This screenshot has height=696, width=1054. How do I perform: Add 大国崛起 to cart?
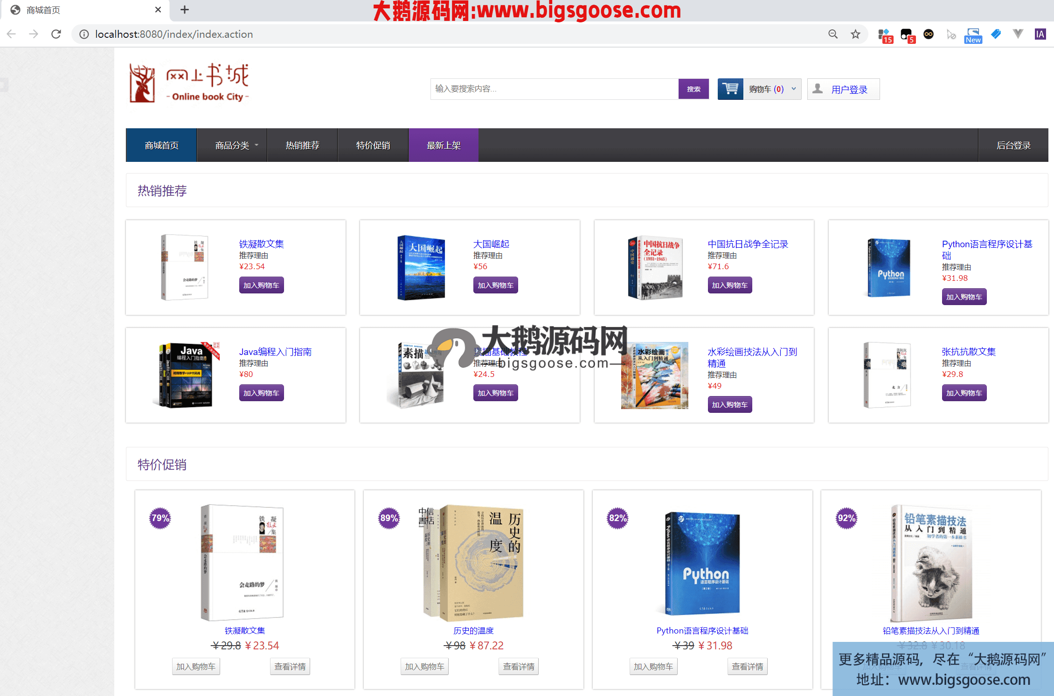(x=495, y=285)
